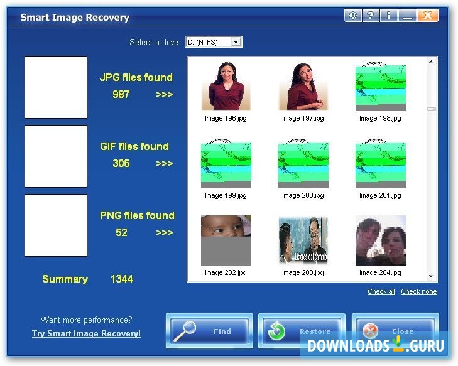This screenshot has width=458, height=366.
Task: Minimize the Smart Image Recovery window
Action: [x=407, y=15]
